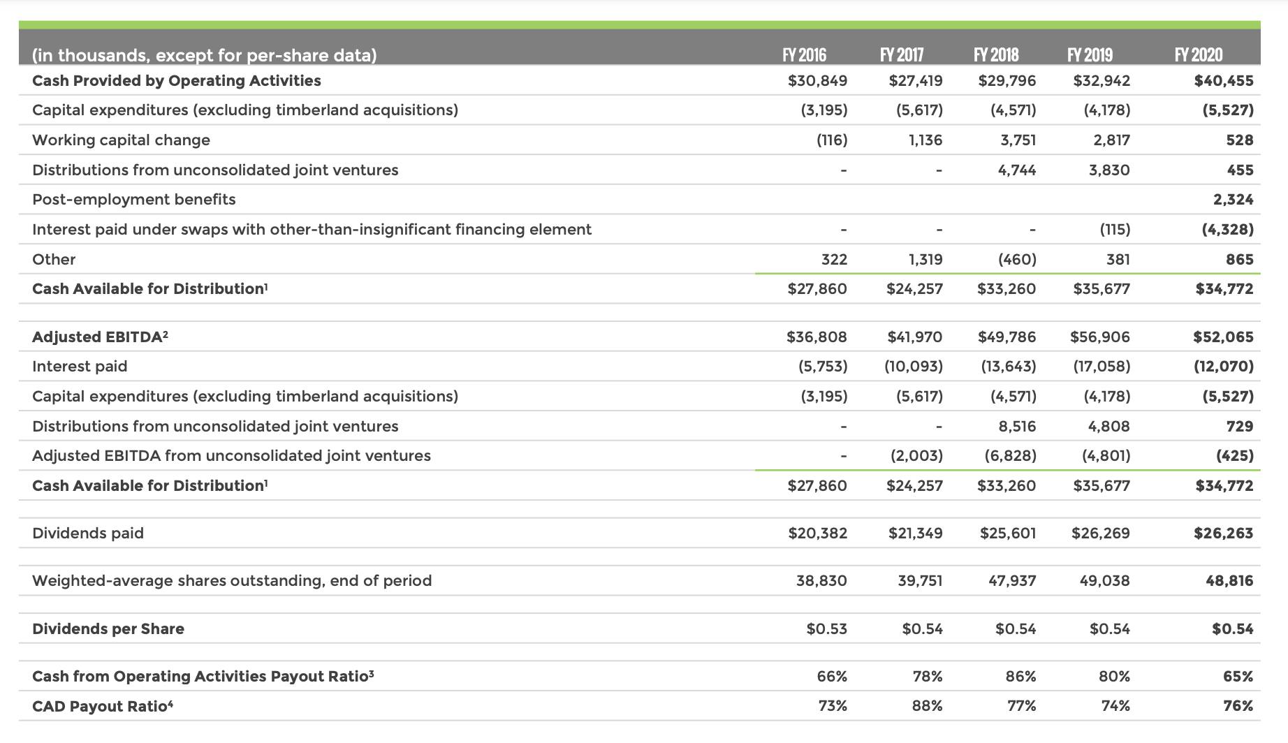The height and width of the screenshot is (743, 1288).
Task: Select the Working capital change row label
Action: [x=120, y=140]
